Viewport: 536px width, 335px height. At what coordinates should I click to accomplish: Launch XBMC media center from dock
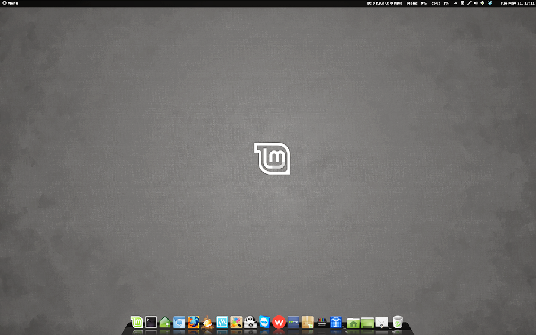pyautogui.click(x=293, y=322)
